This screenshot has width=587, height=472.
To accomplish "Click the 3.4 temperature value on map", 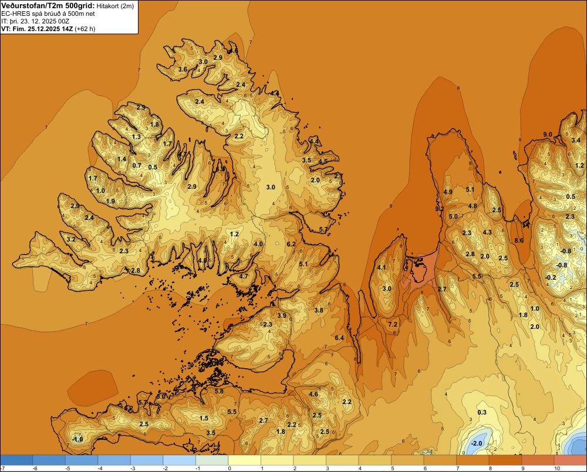I will pos(576,140).
